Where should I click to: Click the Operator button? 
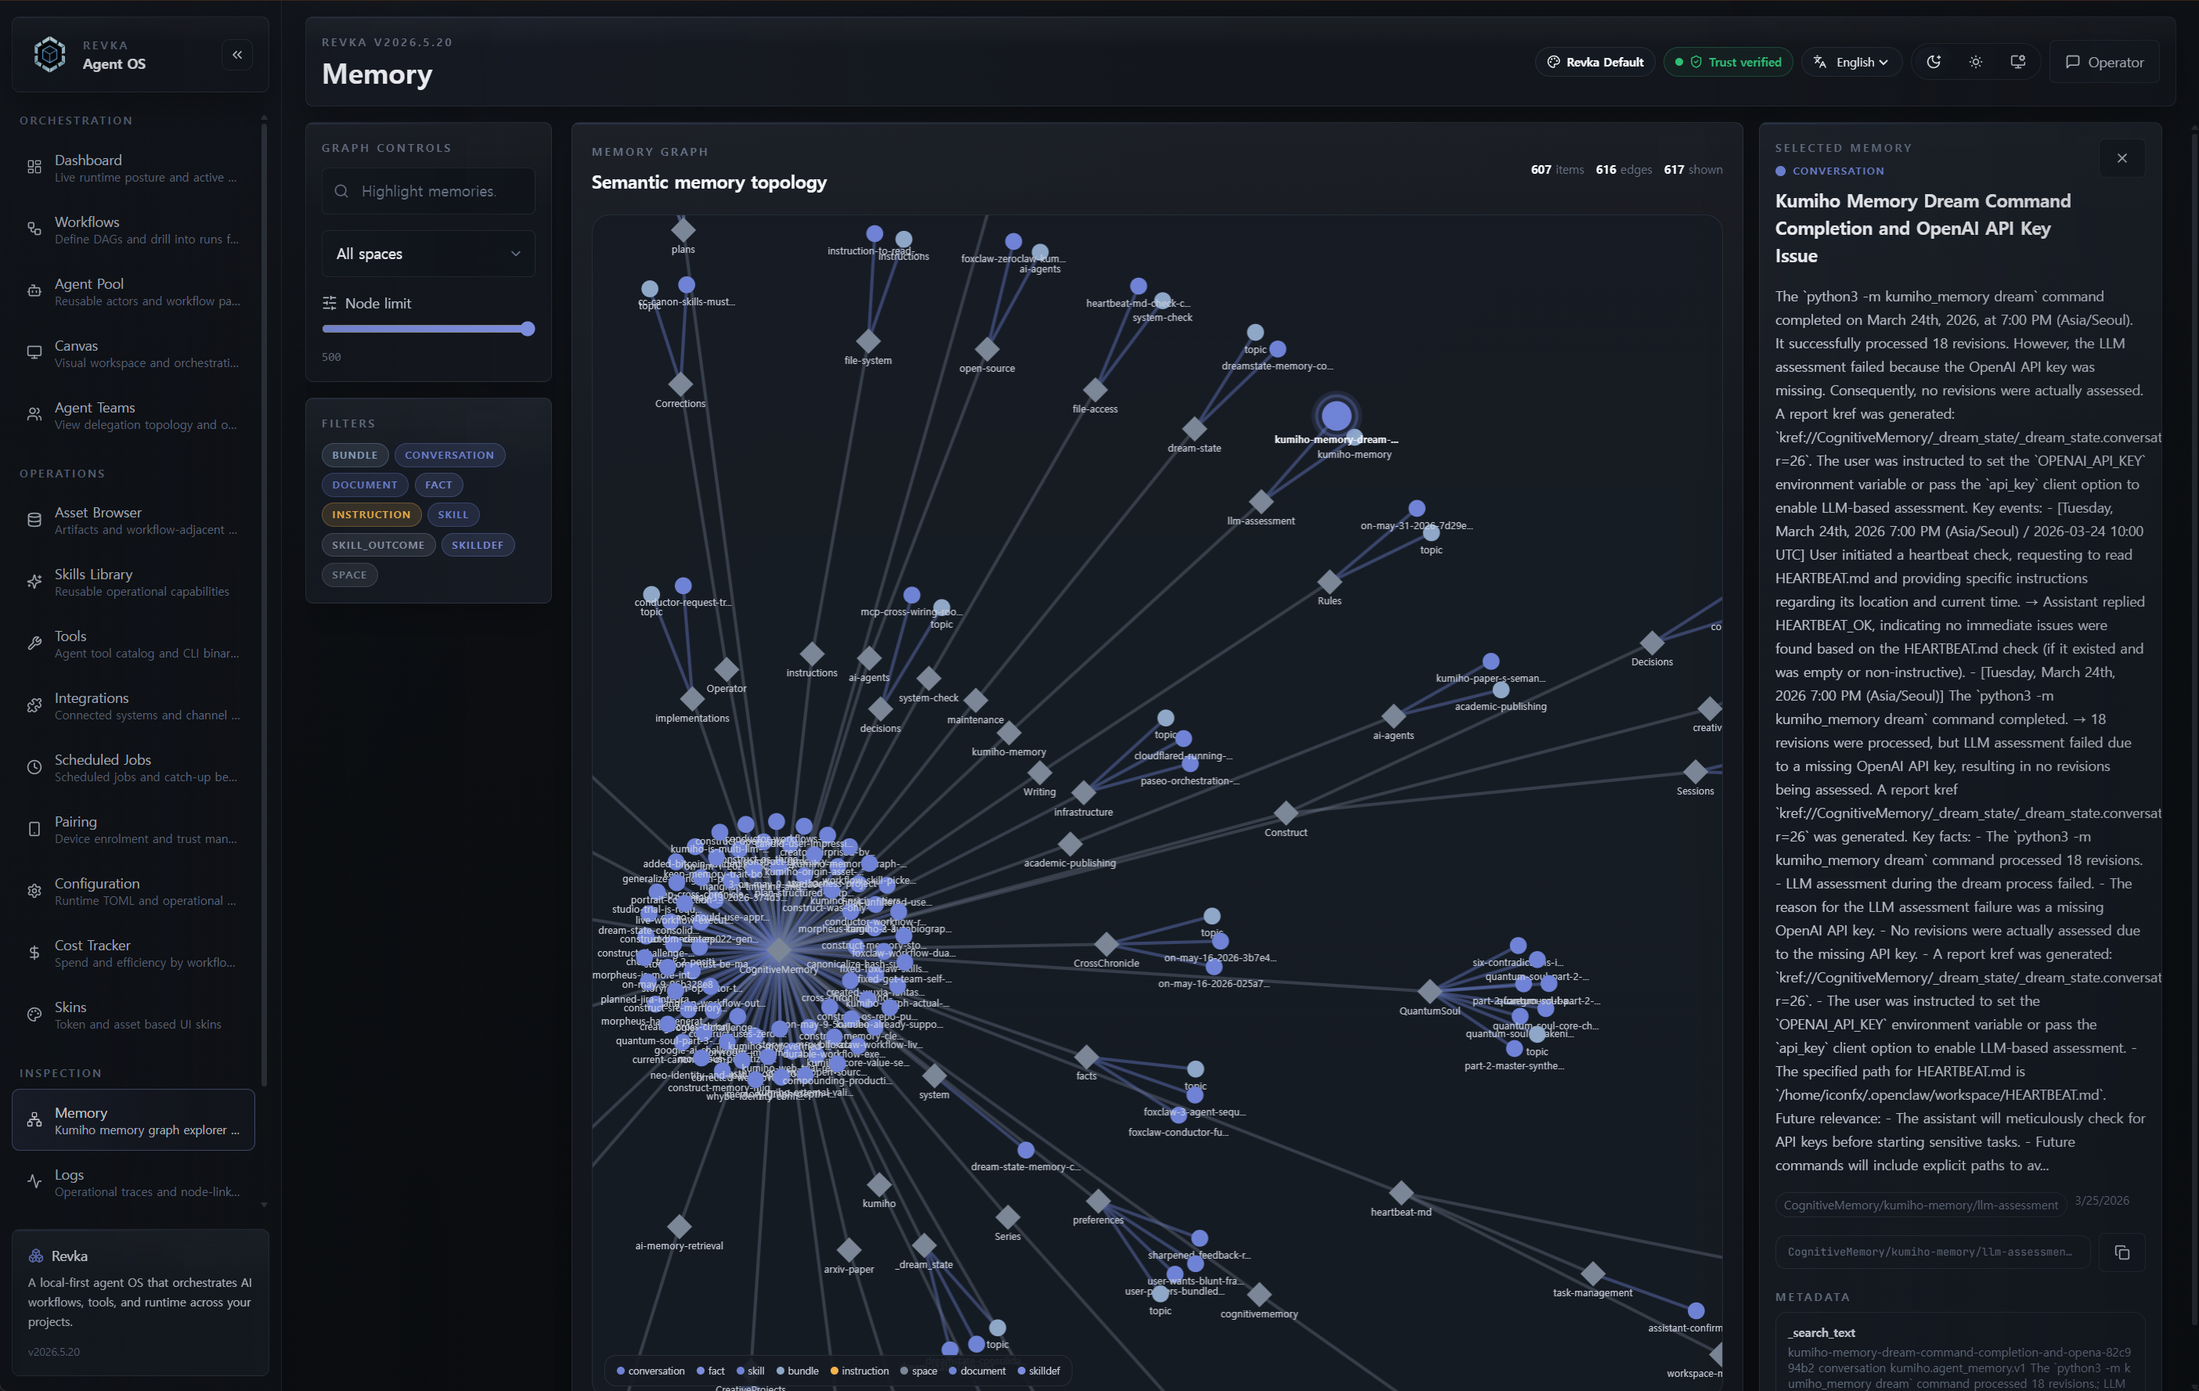2104,62
